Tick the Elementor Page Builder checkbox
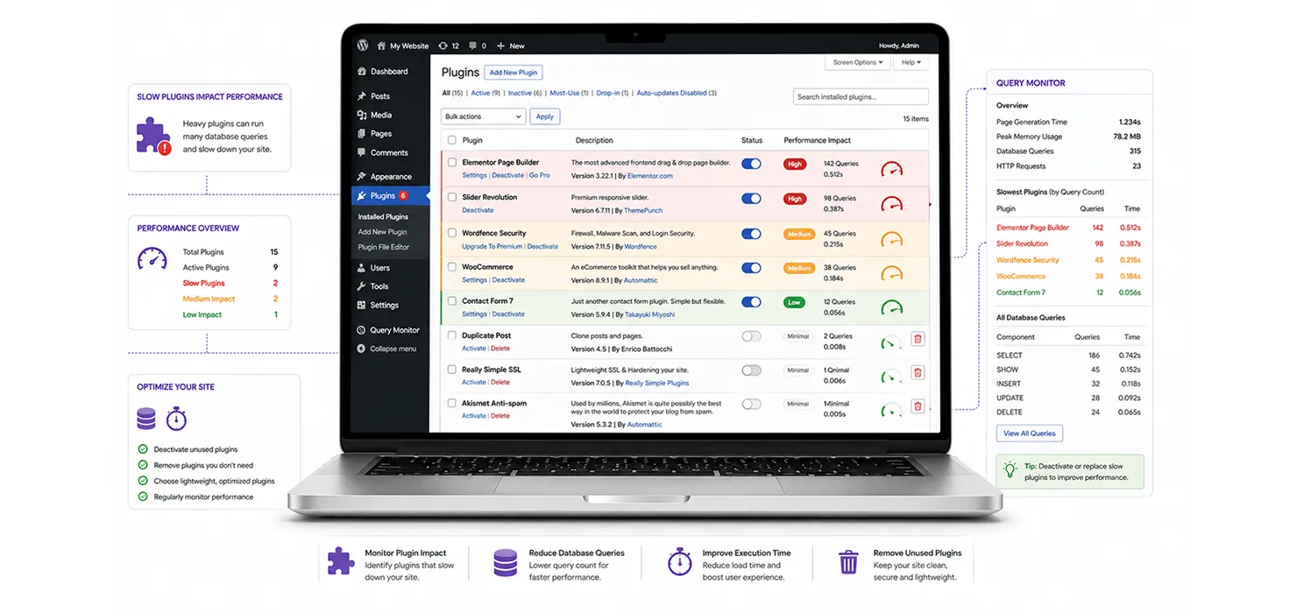This screenshot has width=1304, height=613. pyautogui.click(x=452, y=163)
